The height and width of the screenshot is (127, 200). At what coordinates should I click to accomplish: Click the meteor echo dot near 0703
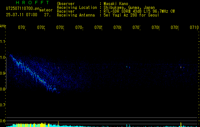click(59, 68)
